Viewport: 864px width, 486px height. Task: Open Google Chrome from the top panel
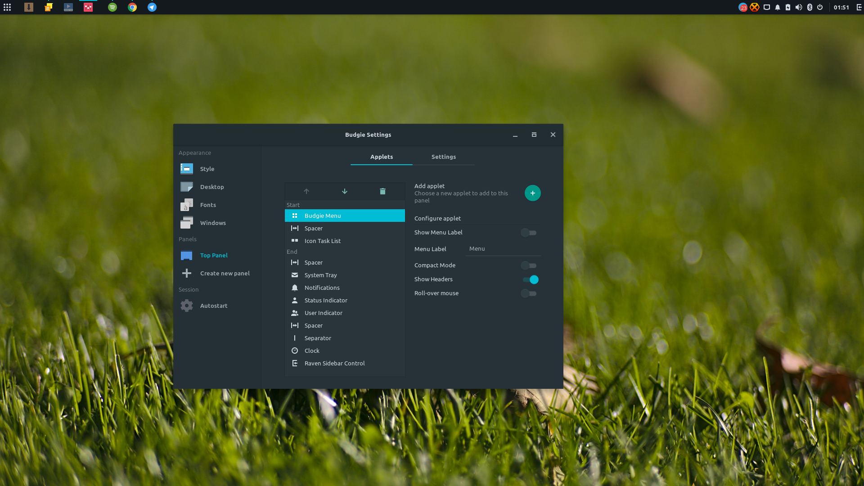(x=132, y=7)
